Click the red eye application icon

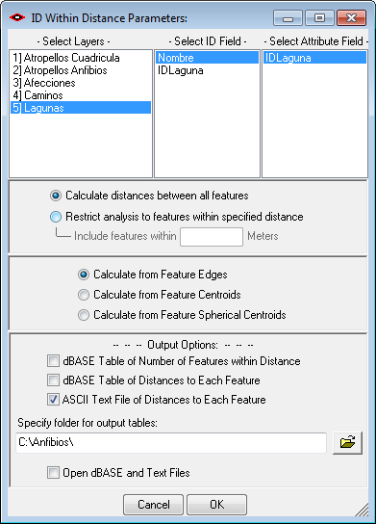coord(17,17)
